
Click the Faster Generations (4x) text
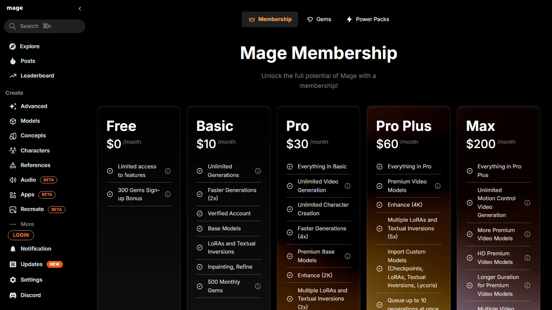point(322,232)
